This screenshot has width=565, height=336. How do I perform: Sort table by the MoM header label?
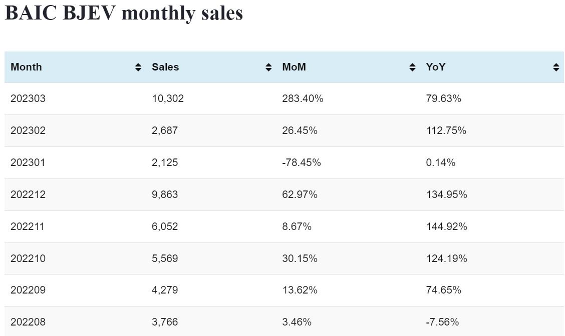tap(294, 67)
